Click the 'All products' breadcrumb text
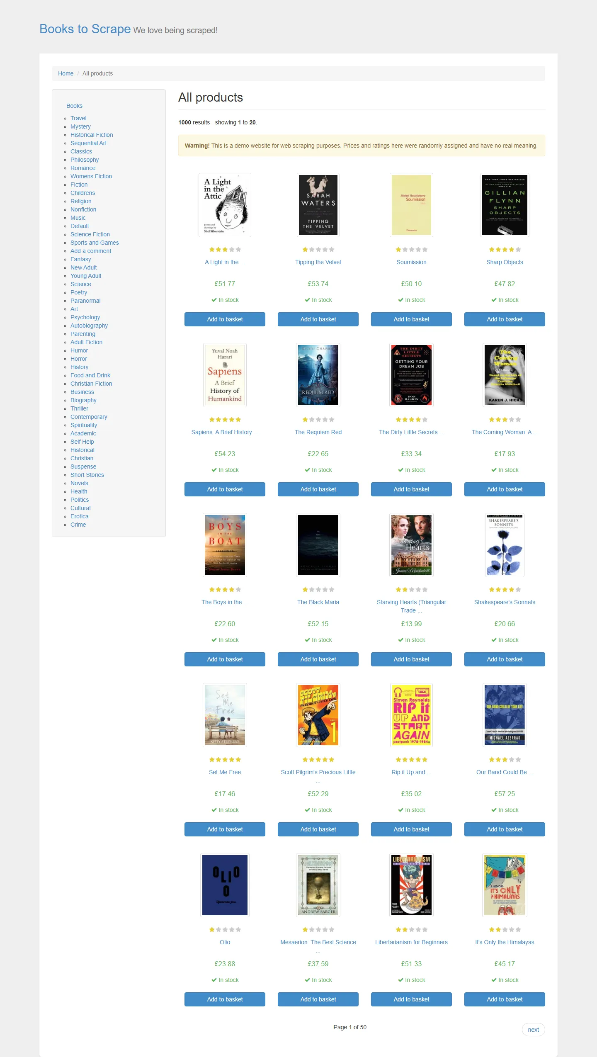Image resolution: width=597 pixels, height=1057 pixels. coord(97,73)
